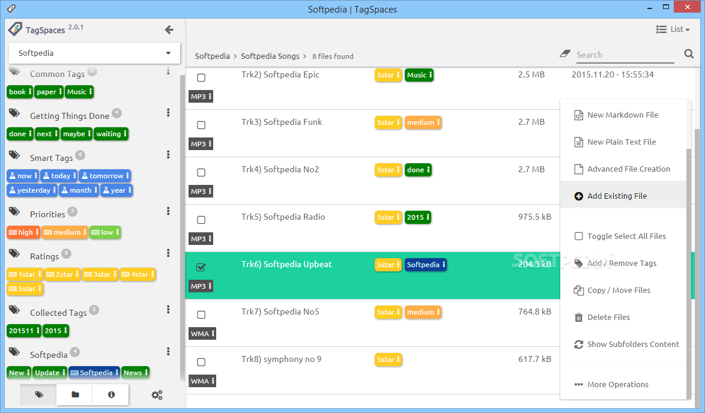Click Toggle Select All Files
Screen dimensions: 705x413
coord(623,237)
